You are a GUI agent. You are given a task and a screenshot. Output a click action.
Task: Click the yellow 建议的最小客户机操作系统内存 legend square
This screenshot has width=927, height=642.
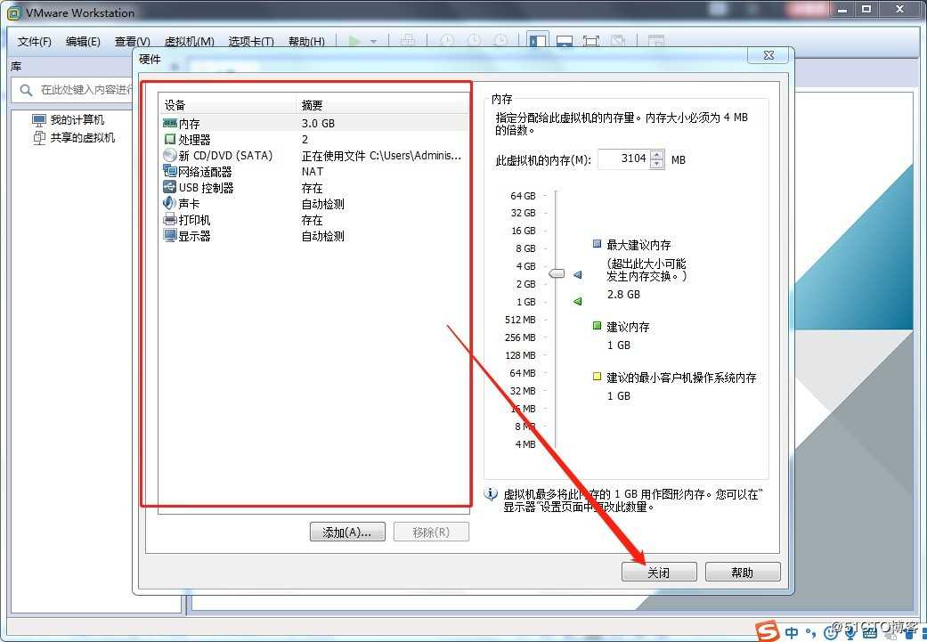598,377
